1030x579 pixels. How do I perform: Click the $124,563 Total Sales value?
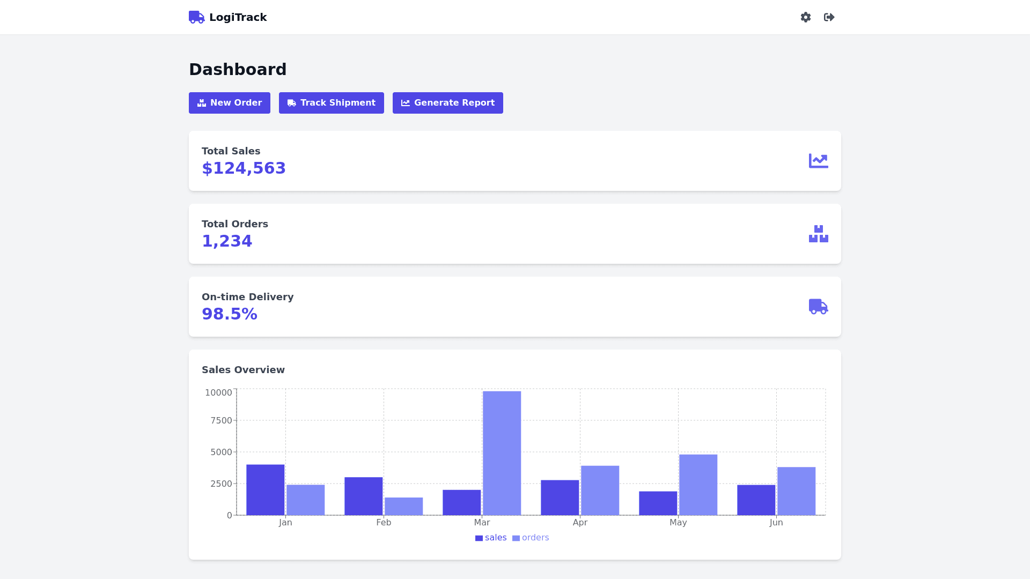point(244,168)
